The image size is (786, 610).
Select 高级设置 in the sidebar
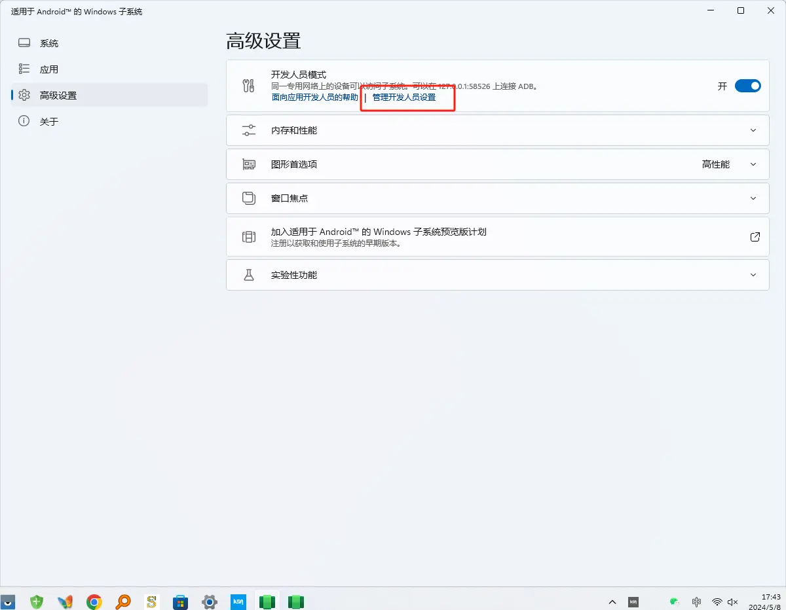(109, 96)
